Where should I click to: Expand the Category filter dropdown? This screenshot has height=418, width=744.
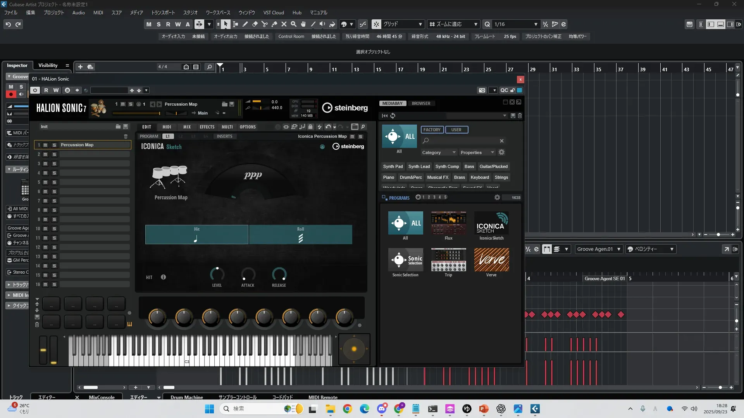click(439, 152)
